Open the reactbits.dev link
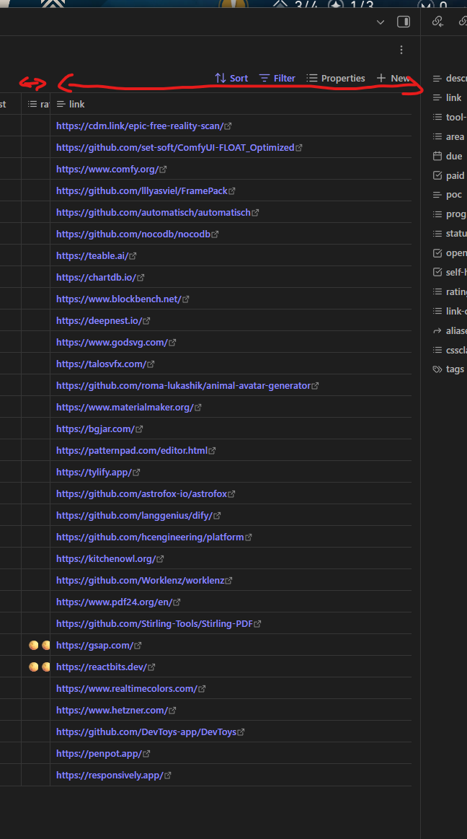 (102, 667)
